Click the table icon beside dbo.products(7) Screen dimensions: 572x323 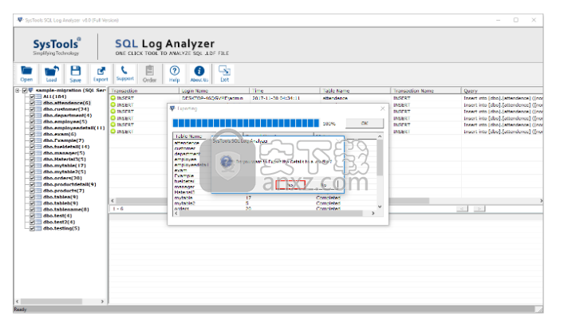(x=38, y=191)
